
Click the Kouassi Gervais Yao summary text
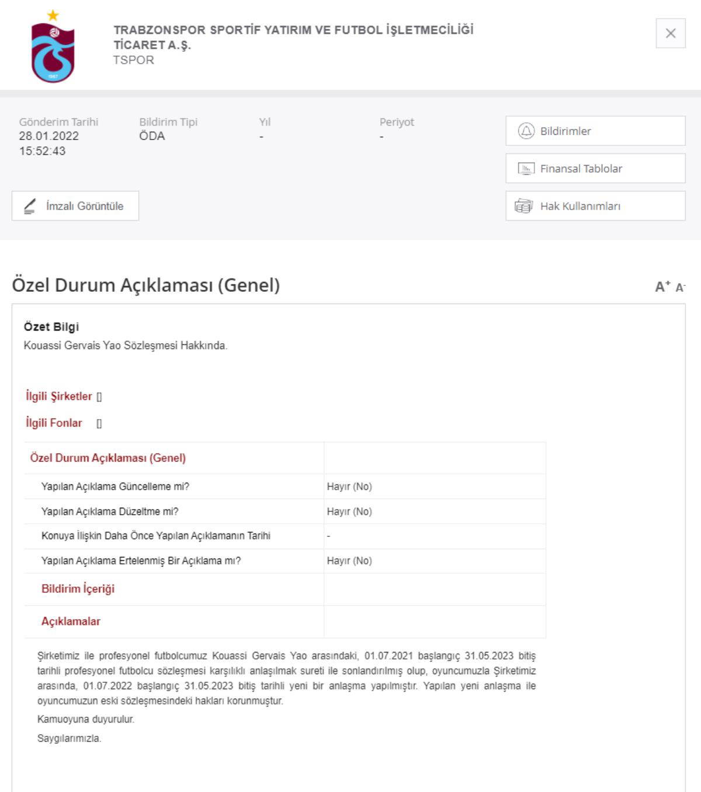coord(126,346)
